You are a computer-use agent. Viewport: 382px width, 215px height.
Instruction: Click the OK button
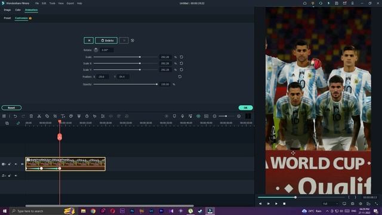coord(245,107)
